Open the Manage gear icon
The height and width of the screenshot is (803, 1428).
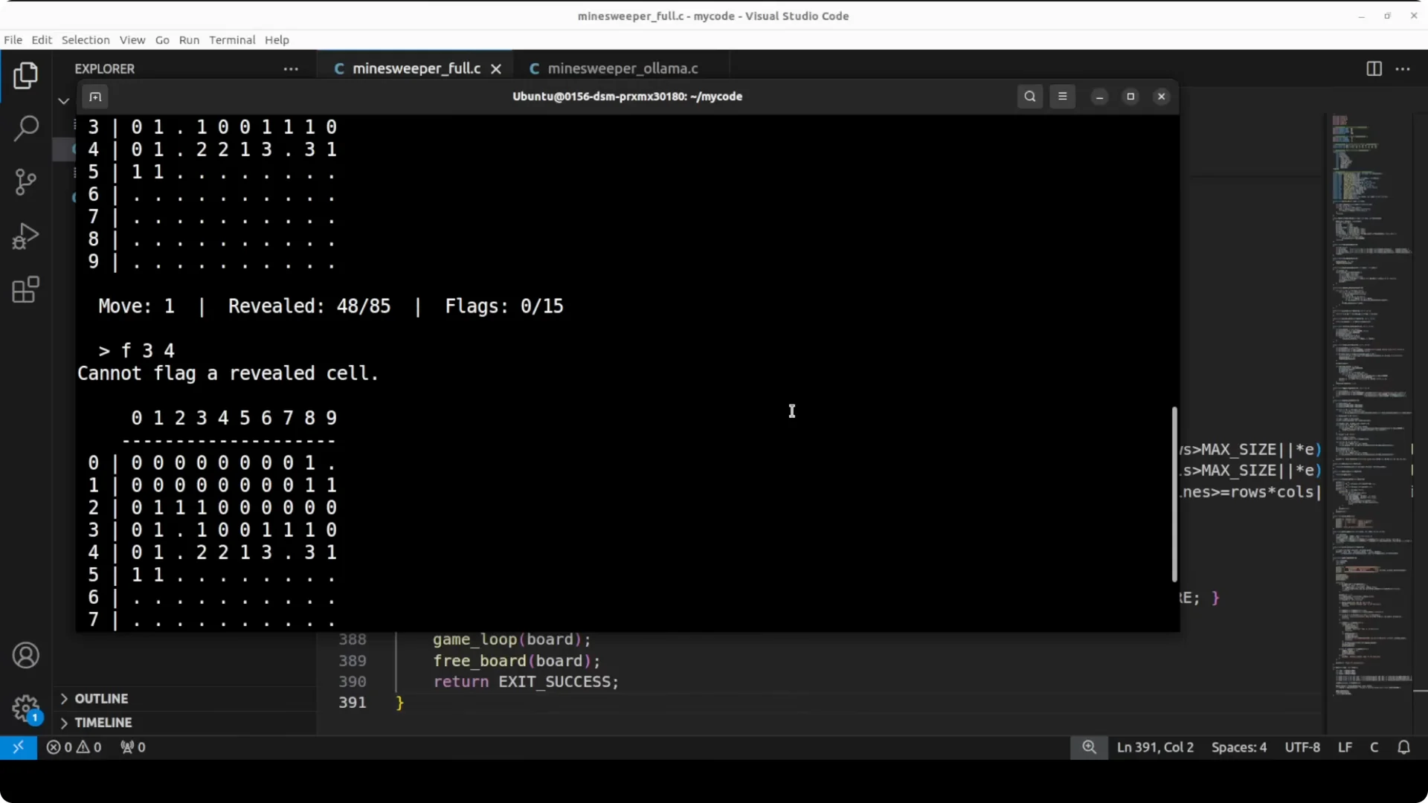point(26,709)
